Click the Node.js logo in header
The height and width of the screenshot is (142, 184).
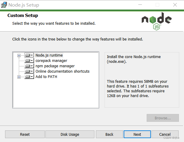point(157,21)
